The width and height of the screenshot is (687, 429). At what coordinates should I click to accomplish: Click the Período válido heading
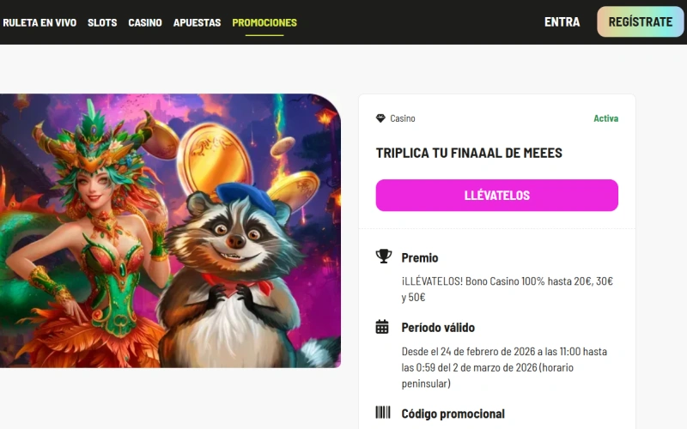[438, 328]
